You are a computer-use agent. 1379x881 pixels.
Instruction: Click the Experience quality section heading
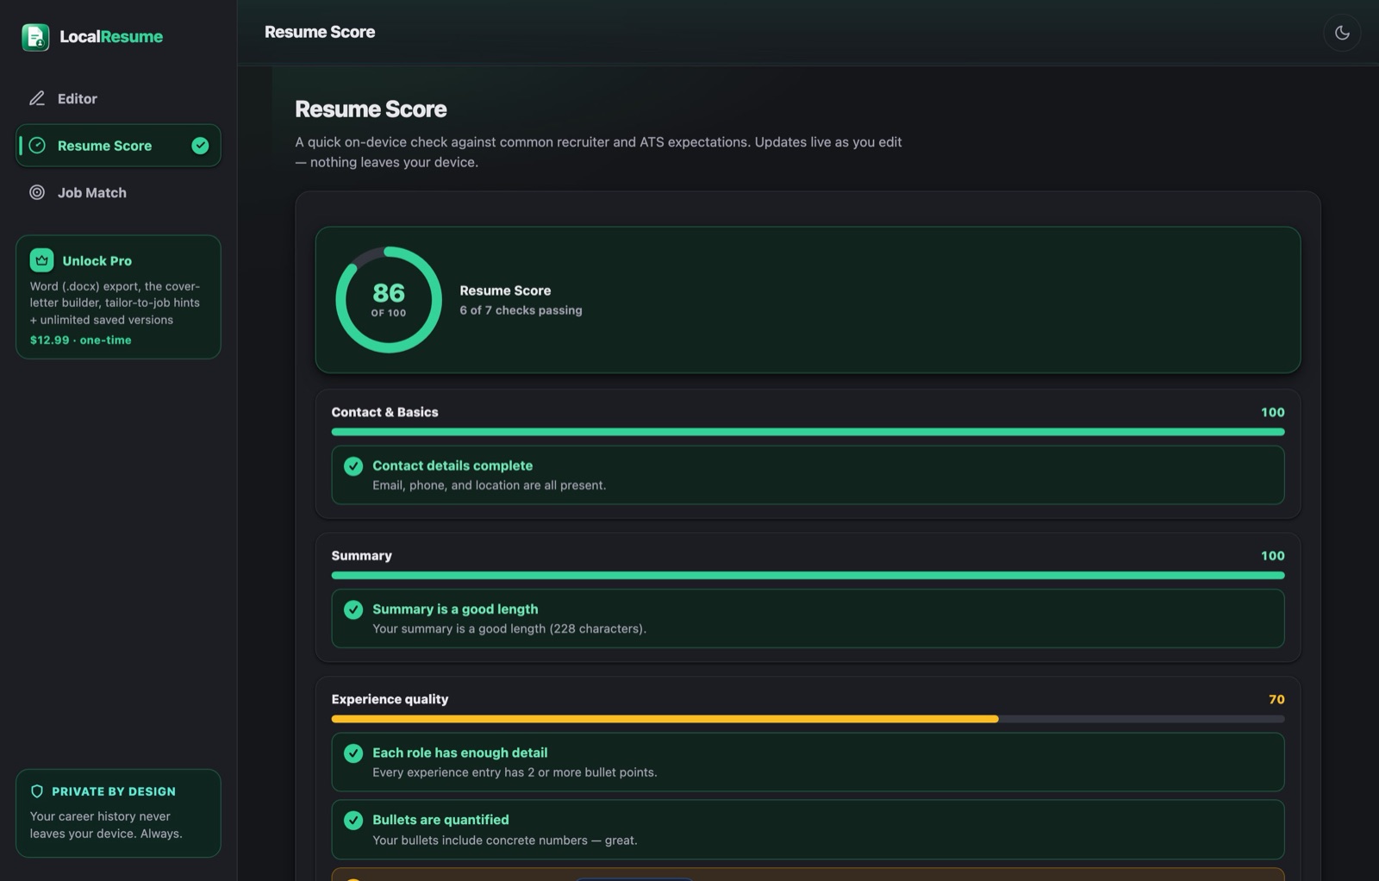[x=390, y=699]
